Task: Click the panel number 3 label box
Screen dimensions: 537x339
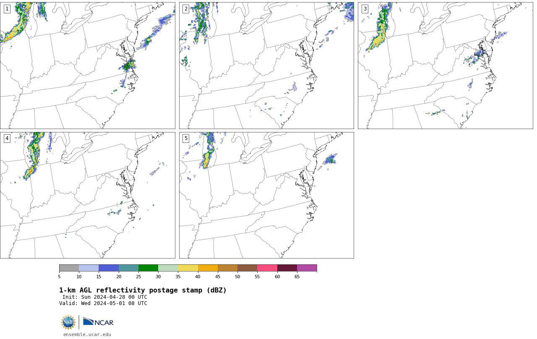Action: tap(365, 9)
